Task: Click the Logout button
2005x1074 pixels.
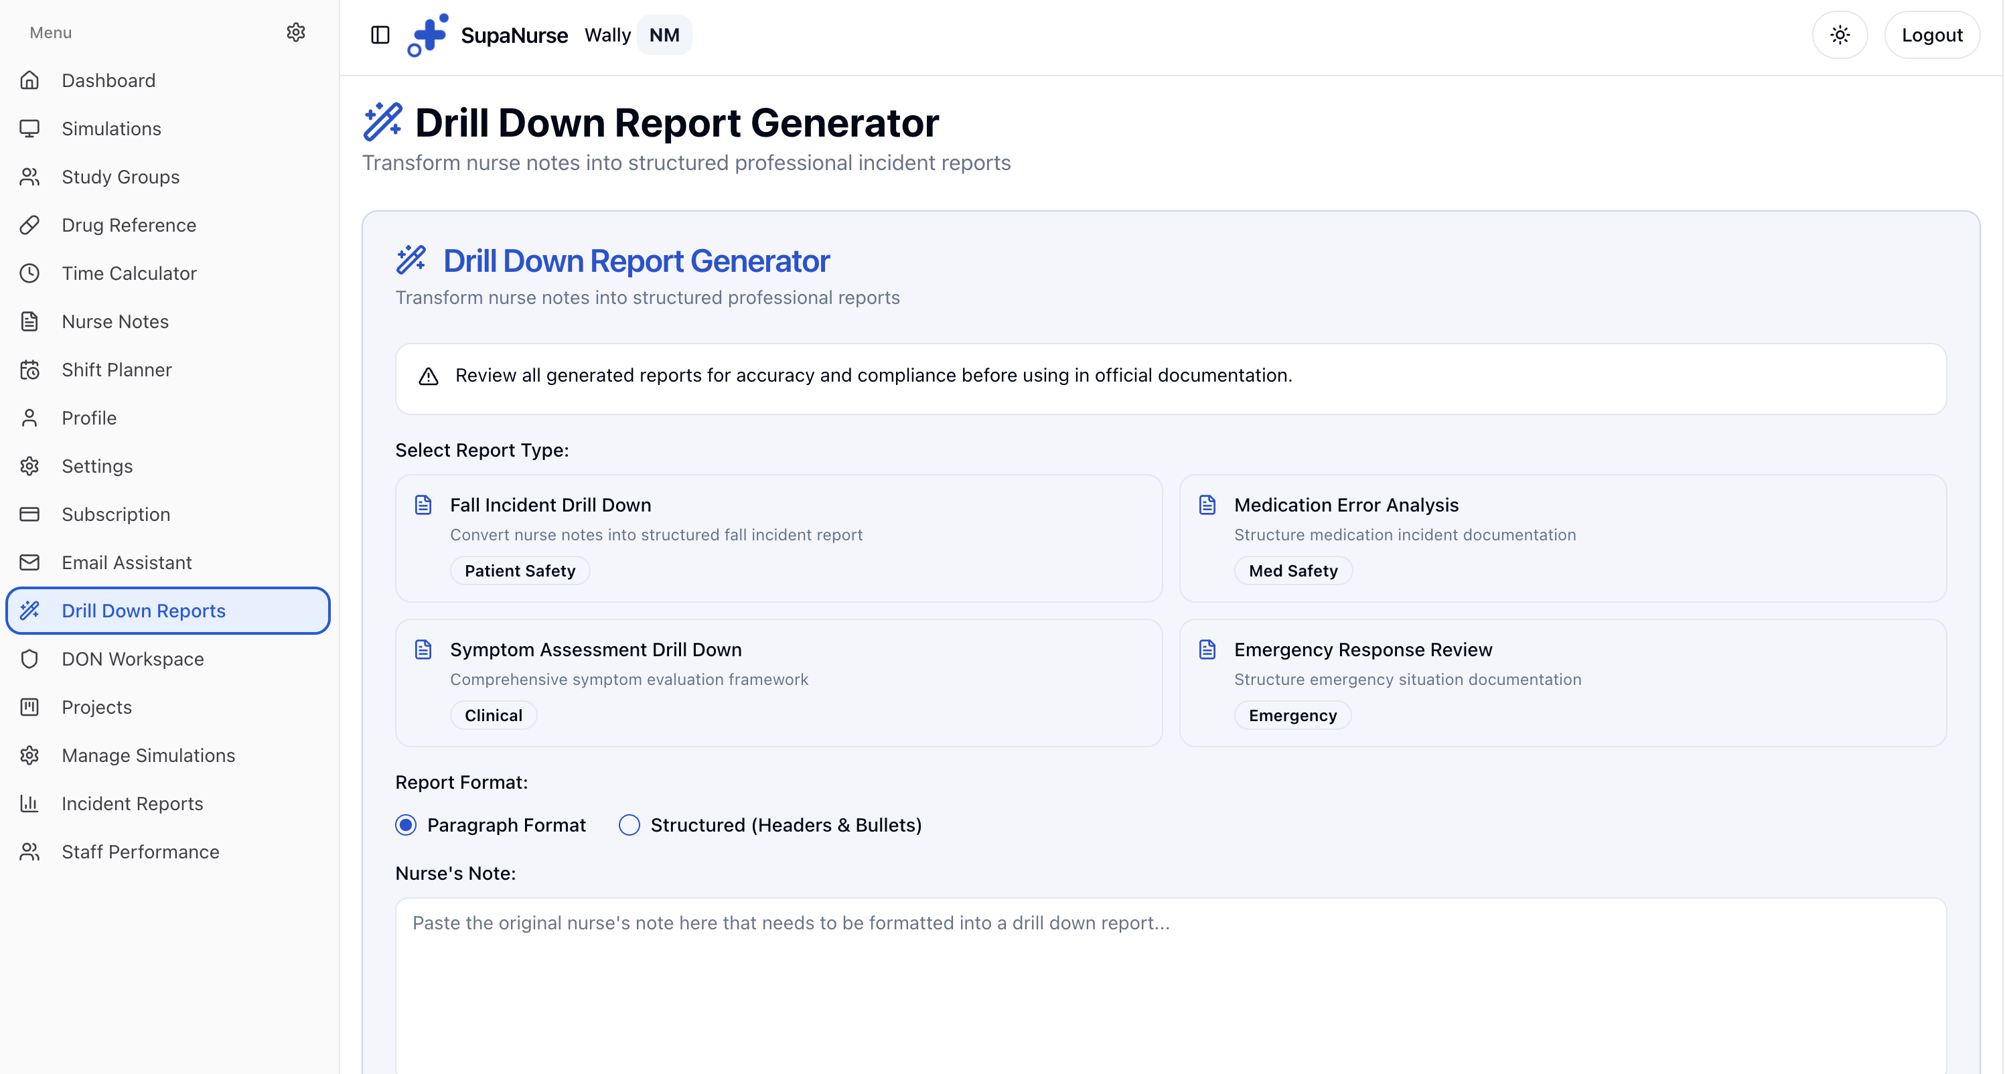Action: [x=1931, y=35]
